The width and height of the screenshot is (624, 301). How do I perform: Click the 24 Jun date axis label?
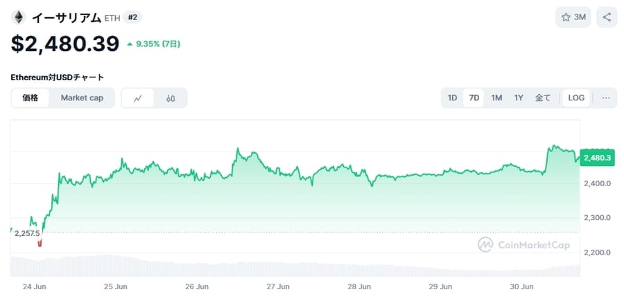tap(34, 286)
